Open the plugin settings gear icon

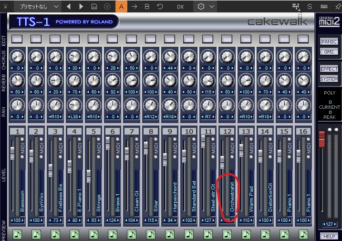pyautogui.click(x=201, y=7)
